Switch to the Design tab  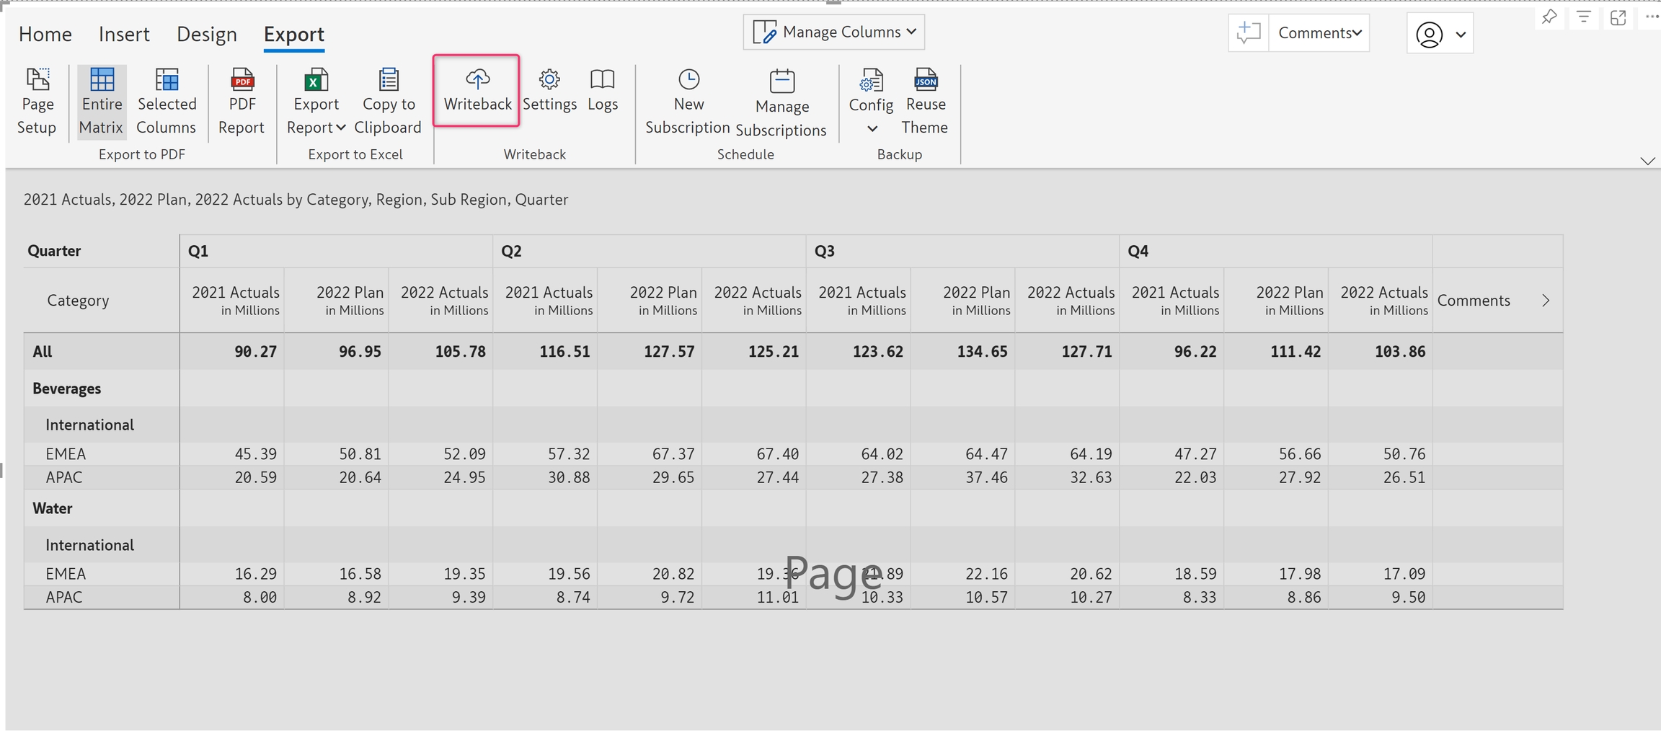[x=207, y=34]
